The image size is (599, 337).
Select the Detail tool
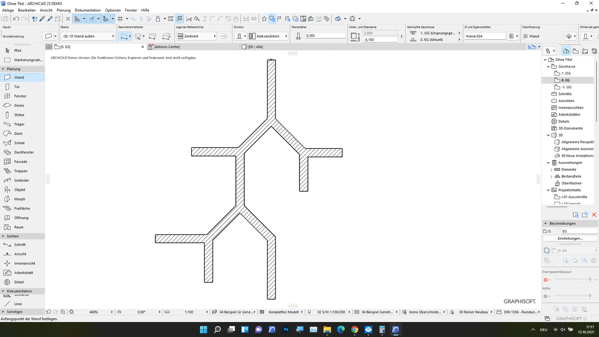[x=22, y=282]
